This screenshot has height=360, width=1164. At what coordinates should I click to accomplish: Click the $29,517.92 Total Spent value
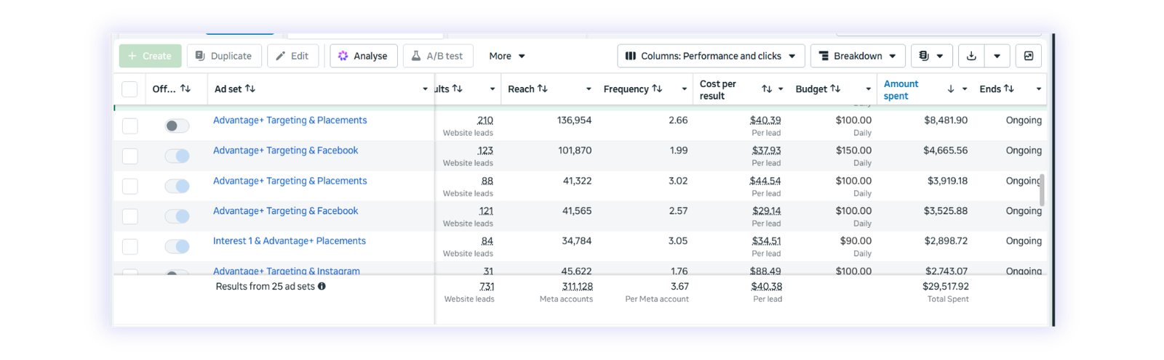coord(946,287)
